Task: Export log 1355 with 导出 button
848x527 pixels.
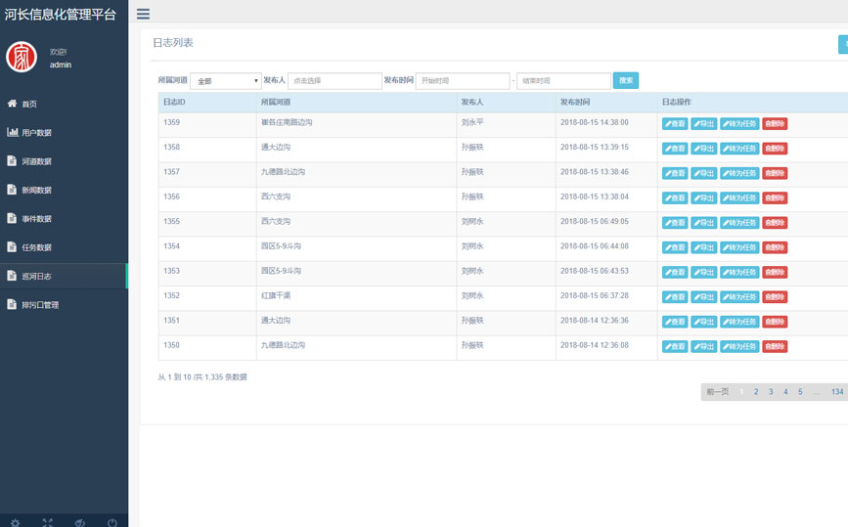Action: [x=704, y=223]
